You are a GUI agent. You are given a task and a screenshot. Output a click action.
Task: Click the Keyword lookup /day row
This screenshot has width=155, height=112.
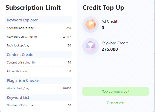point(39,28)
